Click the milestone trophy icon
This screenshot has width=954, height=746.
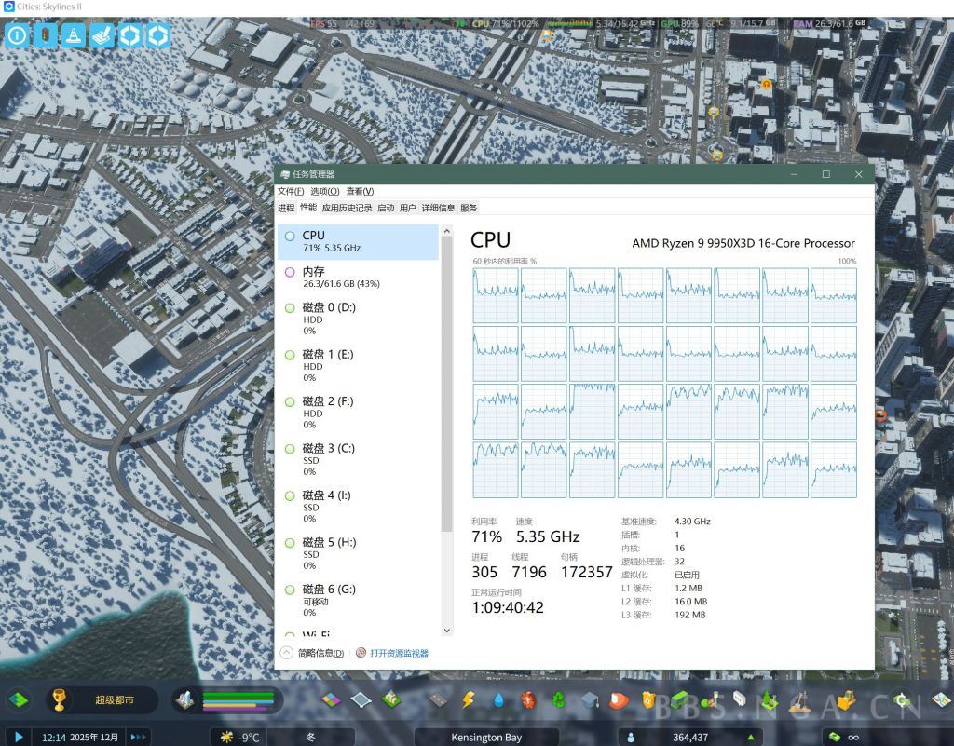pyautogui.click(x=59, y=699)
